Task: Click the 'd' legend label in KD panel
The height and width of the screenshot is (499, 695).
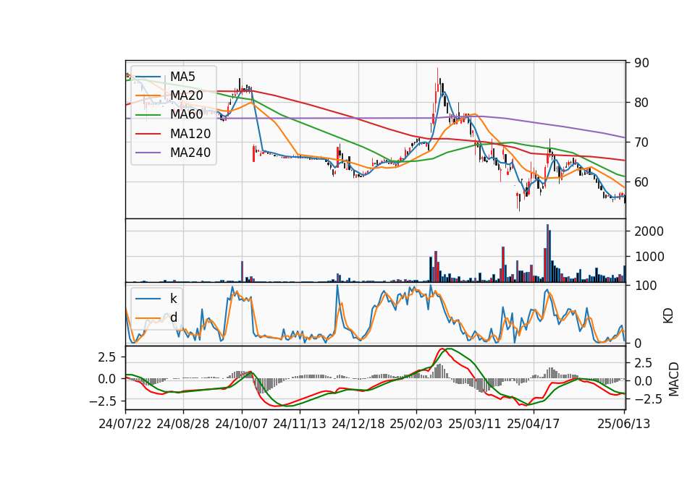Action: pos(174,317)
